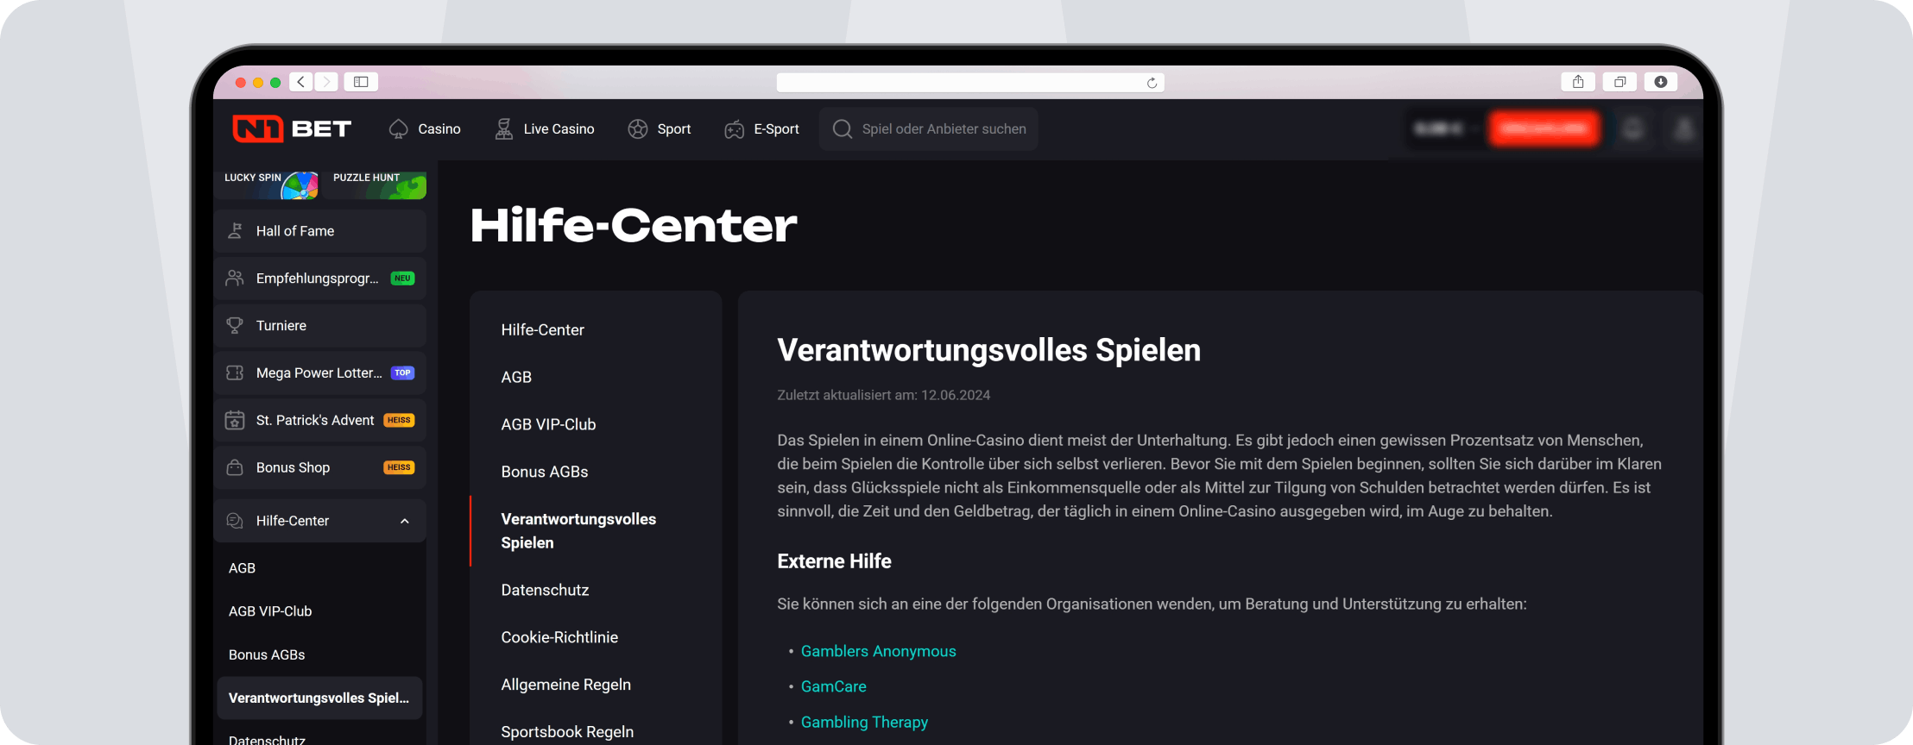Click the browser share icon

point(1578,82)
